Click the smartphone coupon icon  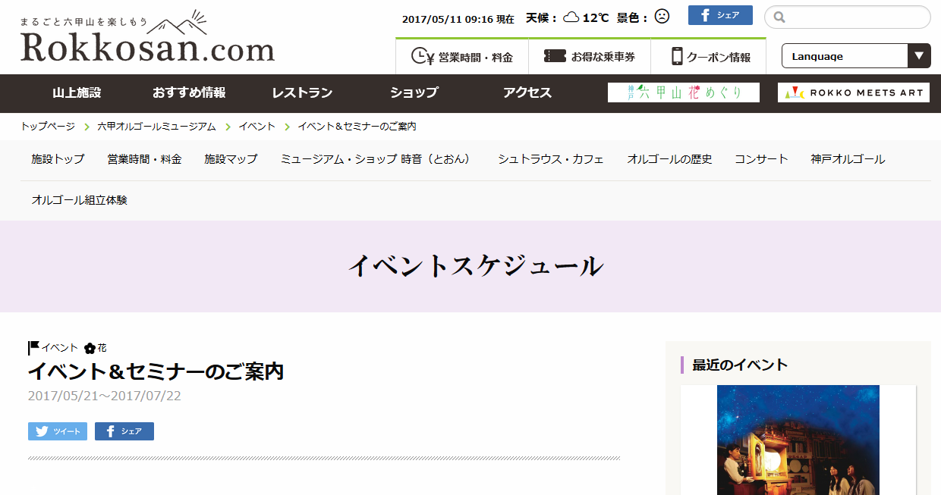[677, 56]
